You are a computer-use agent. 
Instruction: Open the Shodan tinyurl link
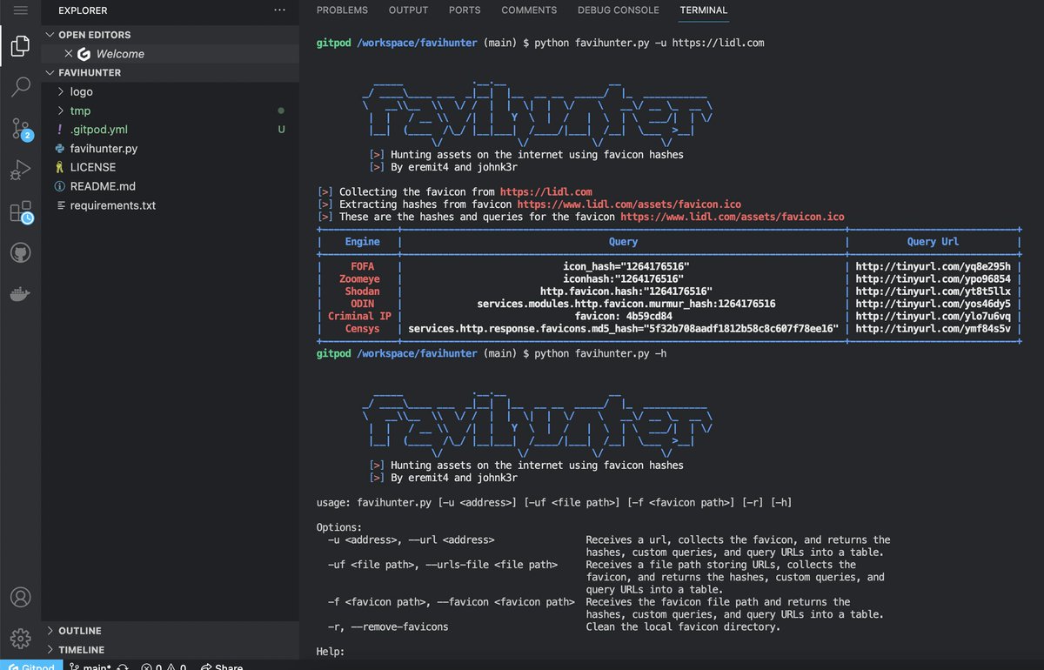pyautogui.click(x=934, y=291)
